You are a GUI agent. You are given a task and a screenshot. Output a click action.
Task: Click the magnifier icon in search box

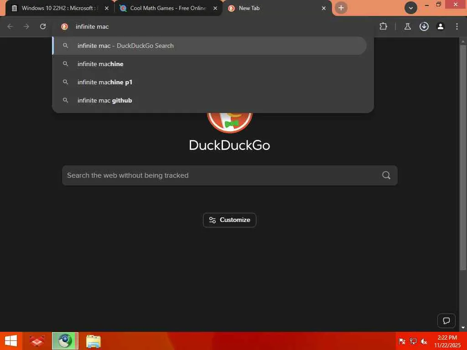(386, 175)
